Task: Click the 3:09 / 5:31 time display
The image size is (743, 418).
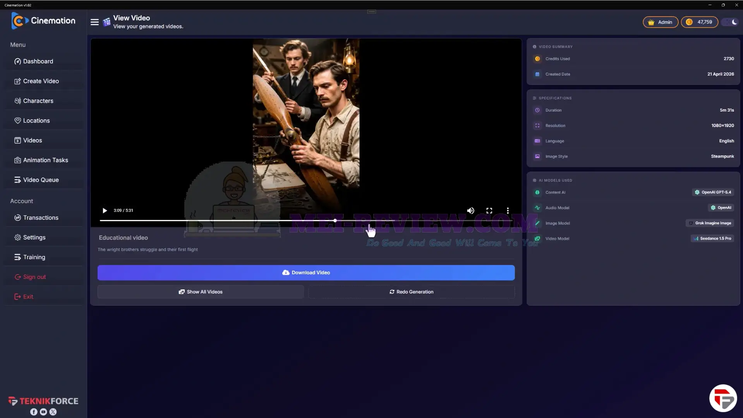Action: (x=123, y=210)
